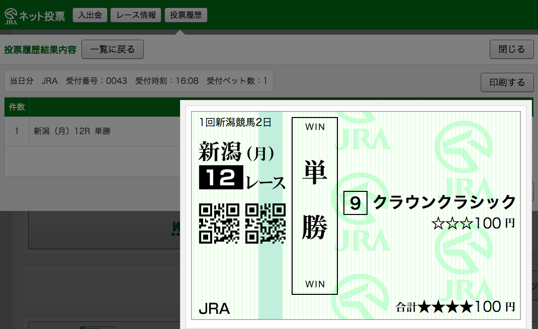Click the 合計★★★★100円 total text
Screen dimensions: 538x329
pos(456,307)
